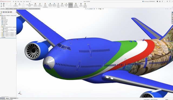Image resolution: width=173 pixels, height=100 pixels.
Task: Switch to the Sketch tab
Action: tap(7, 9)
